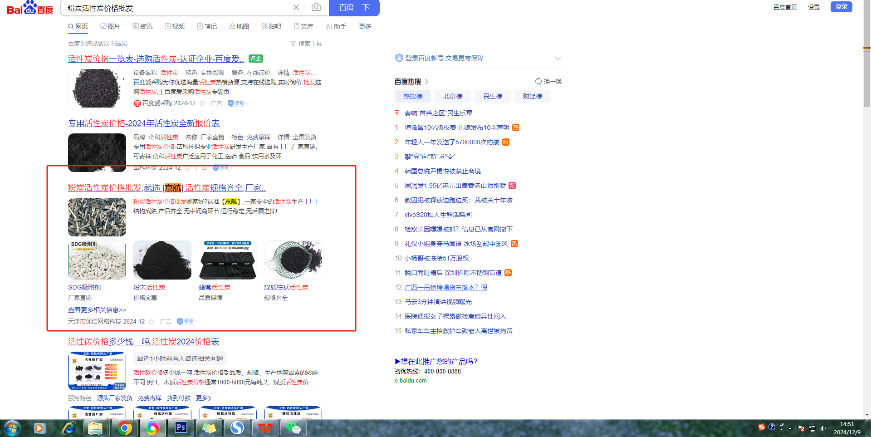
Task: Open Photoshop from the taskbar
Action: 181,428
